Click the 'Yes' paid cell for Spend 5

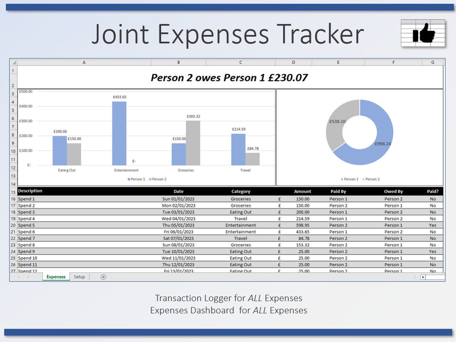(x=432, y=225)
